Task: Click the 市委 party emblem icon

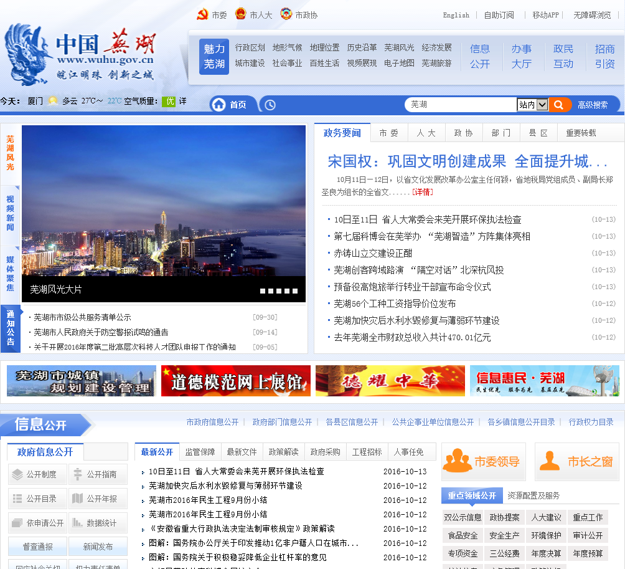Action: point(202,14)
